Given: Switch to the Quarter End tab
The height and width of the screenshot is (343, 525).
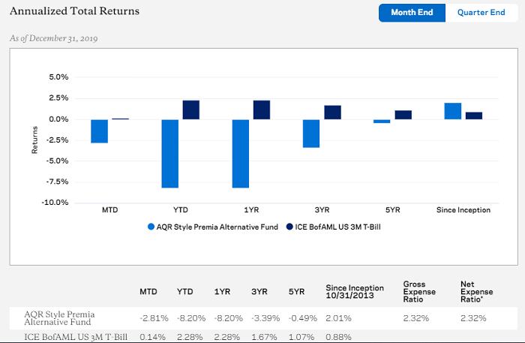Looking at the screenshot, I should (481, 13).
